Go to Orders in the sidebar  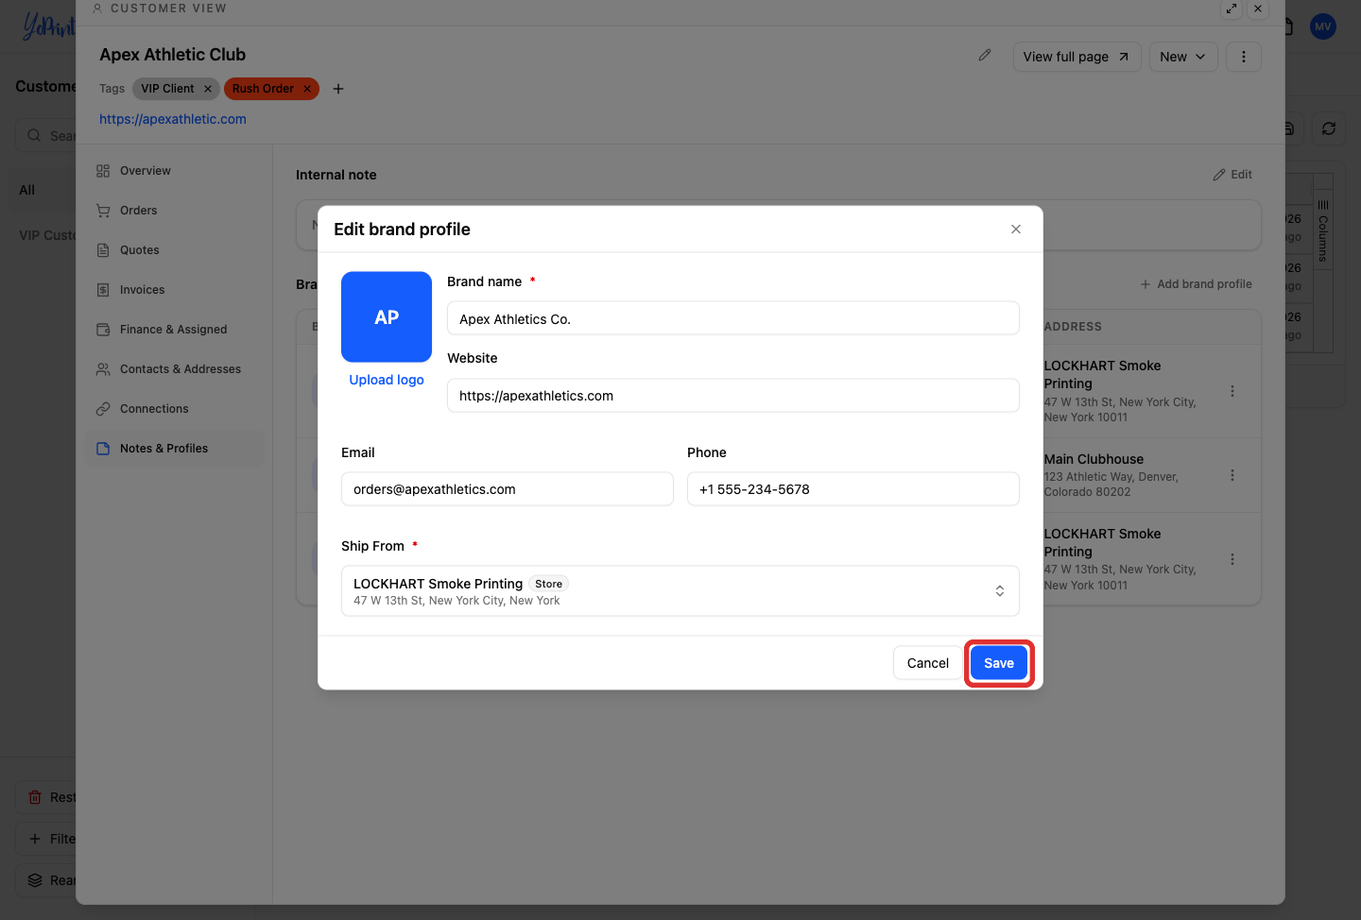pos(175,211)
